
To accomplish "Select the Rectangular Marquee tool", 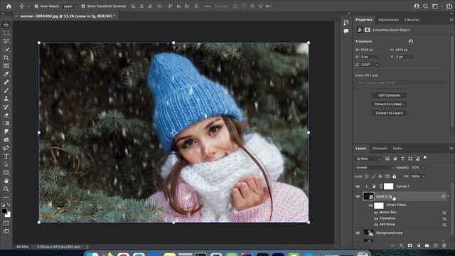I will click(x=6, y=33).
